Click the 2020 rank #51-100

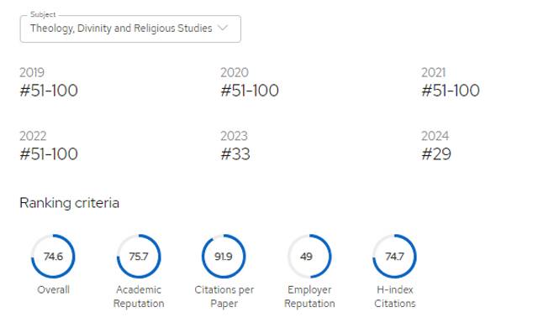(x=250, y=91)
